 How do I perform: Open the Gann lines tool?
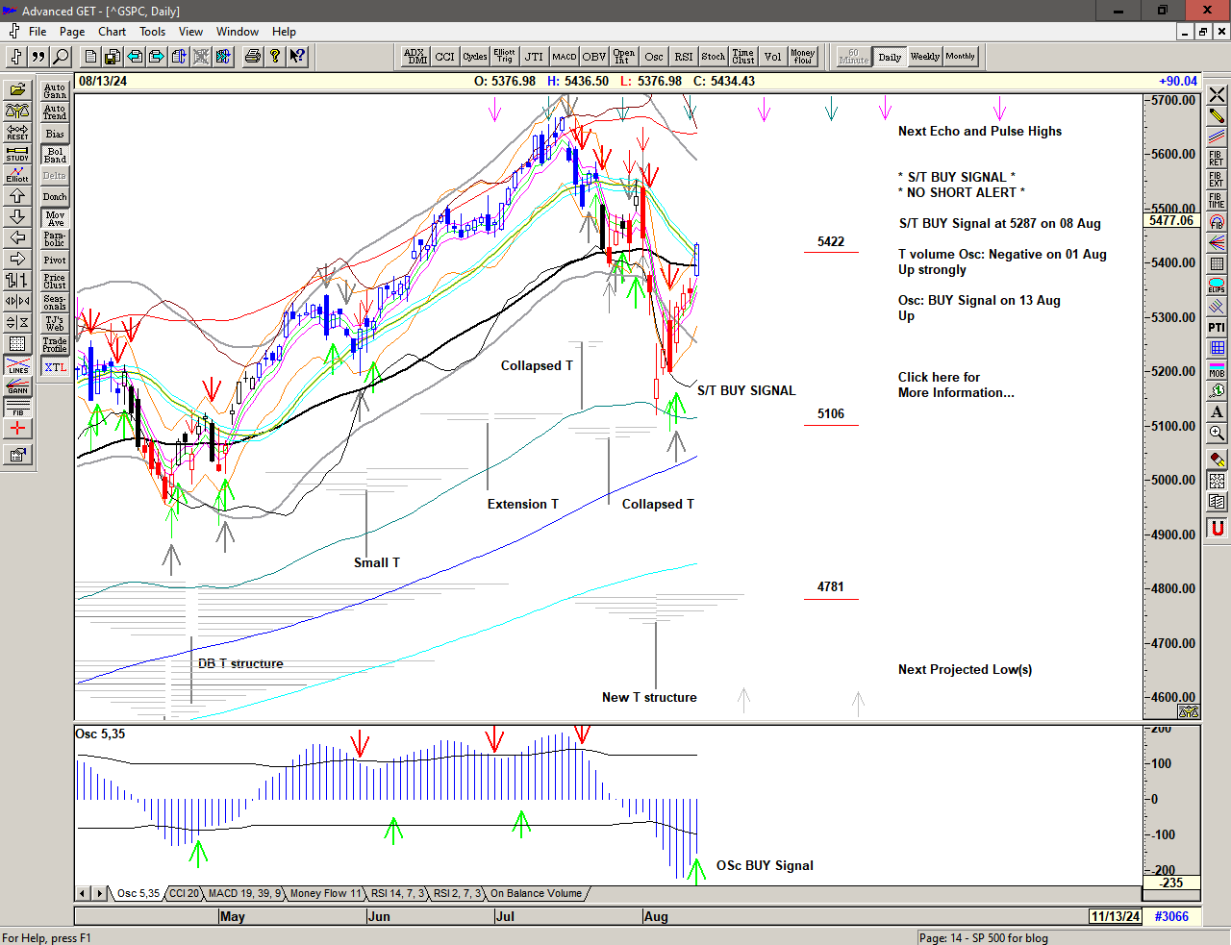coord(17,386)
